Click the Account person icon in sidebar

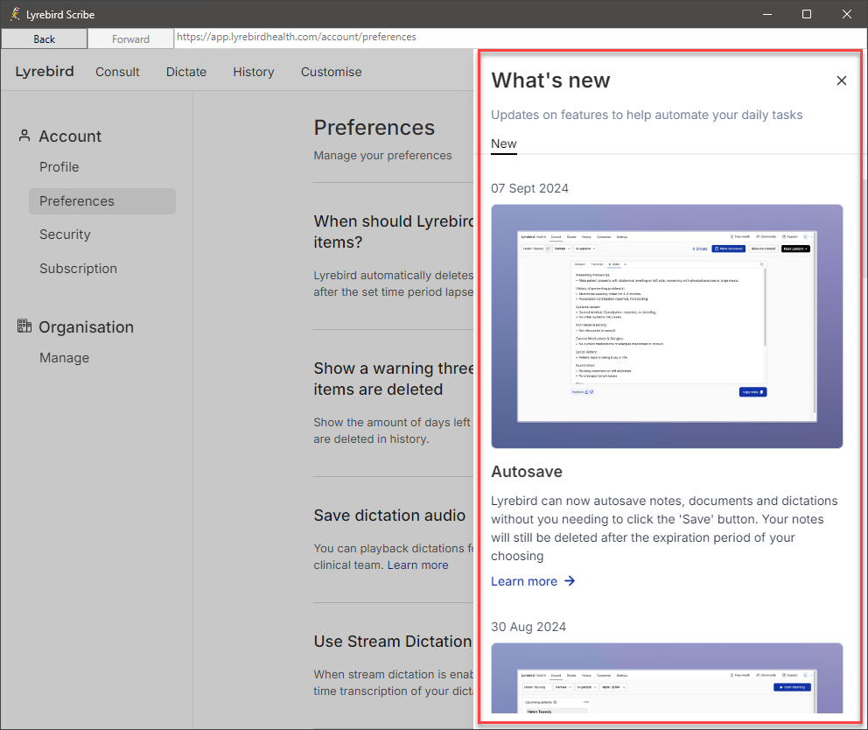point(24,136)
